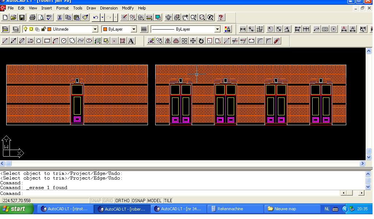
Task: Select the Construction Line tool
Action: tap(14, 41)
